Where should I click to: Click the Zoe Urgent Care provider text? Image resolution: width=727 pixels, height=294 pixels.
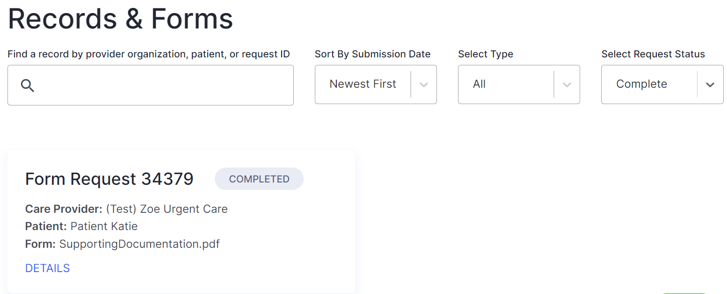(167, 209)
